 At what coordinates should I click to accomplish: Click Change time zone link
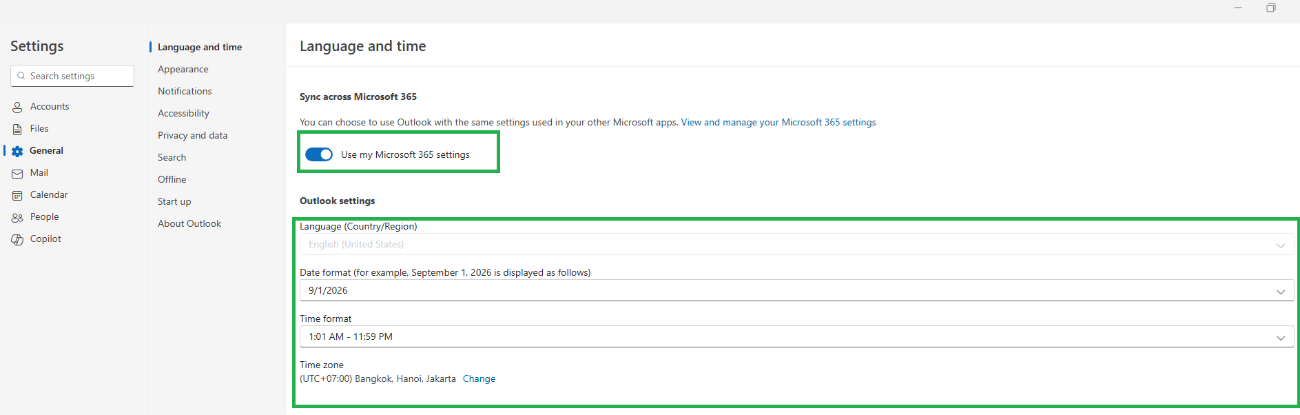(x=479, y=378)
